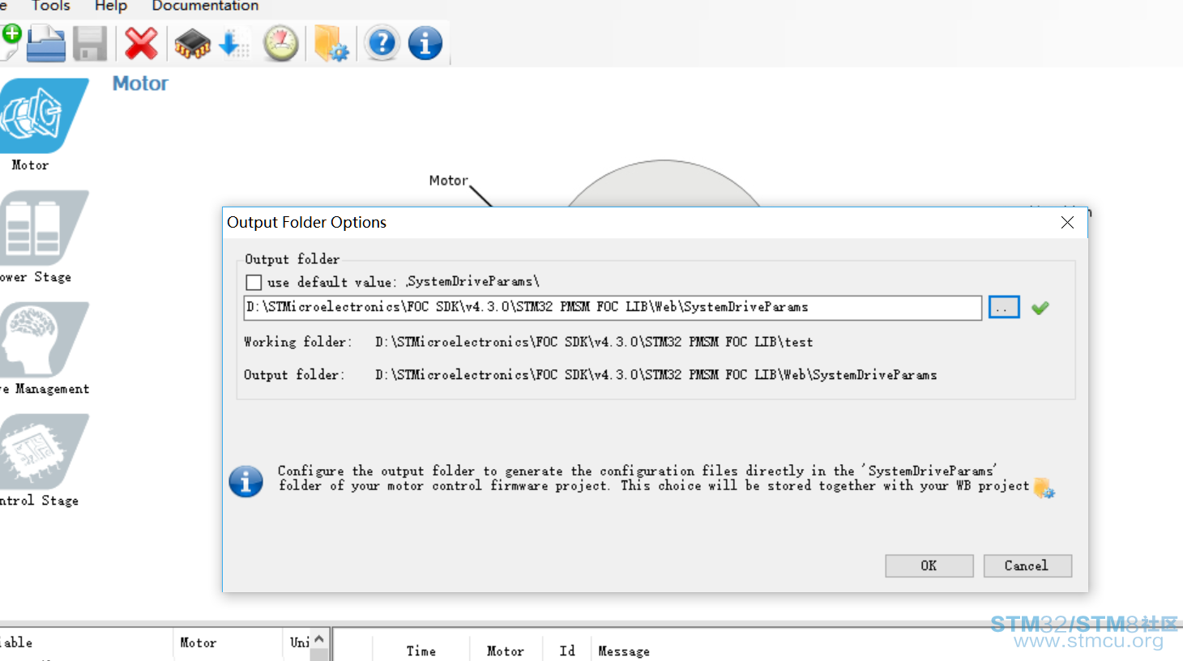Click the microchip toolbar icon
This screenshot has width=1183, height=661.
pyautogui.click(x=192, y=44)
